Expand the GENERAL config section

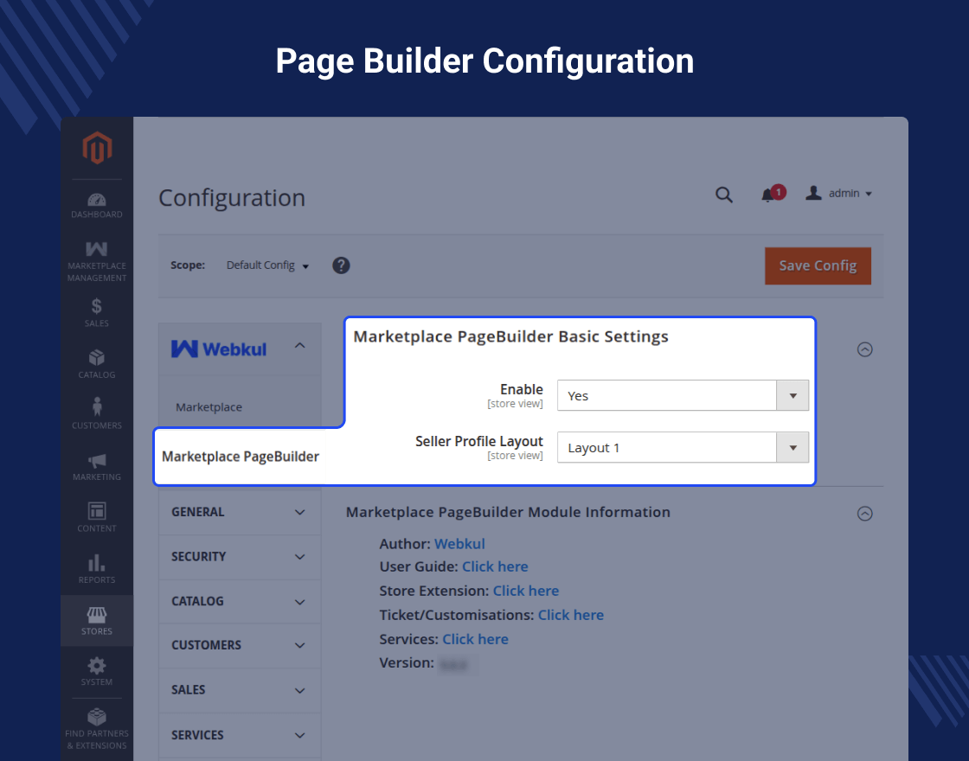coord(239,512)
